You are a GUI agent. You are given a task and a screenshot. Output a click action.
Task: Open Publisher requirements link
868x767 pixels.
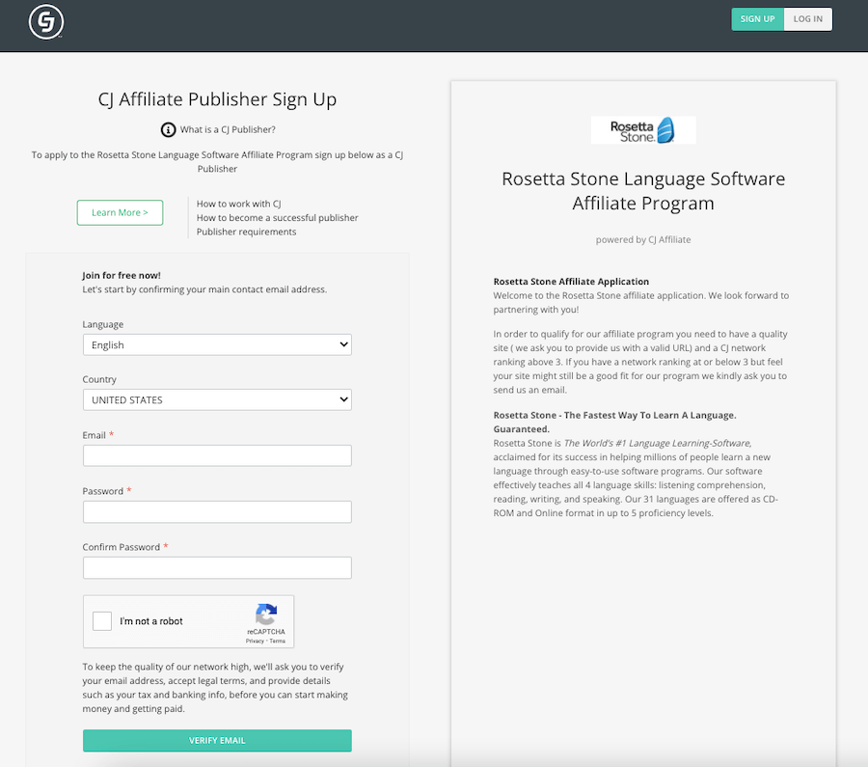tap(246, 232)
